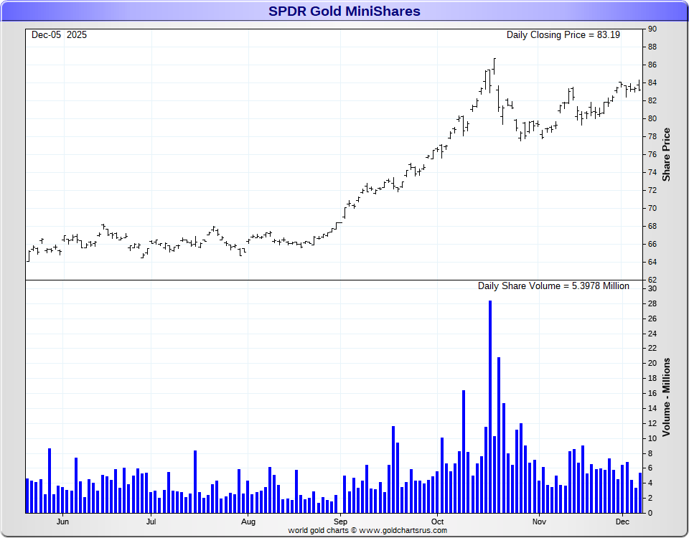Click the Dec month label on the x-axis
The height and width of the screenshot is (538, 689).
pos(622,522)
